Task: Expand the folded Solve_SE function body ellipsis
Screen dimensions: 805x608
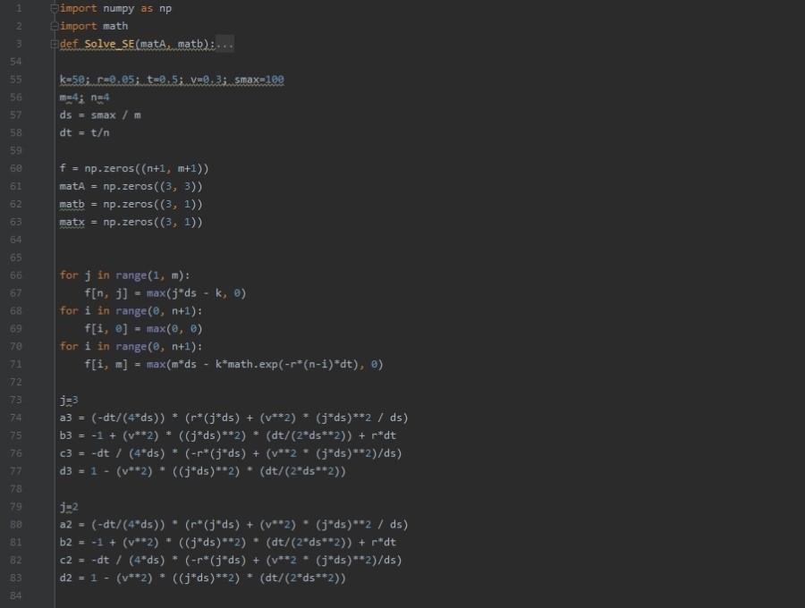Action: [x=225, y=44]
